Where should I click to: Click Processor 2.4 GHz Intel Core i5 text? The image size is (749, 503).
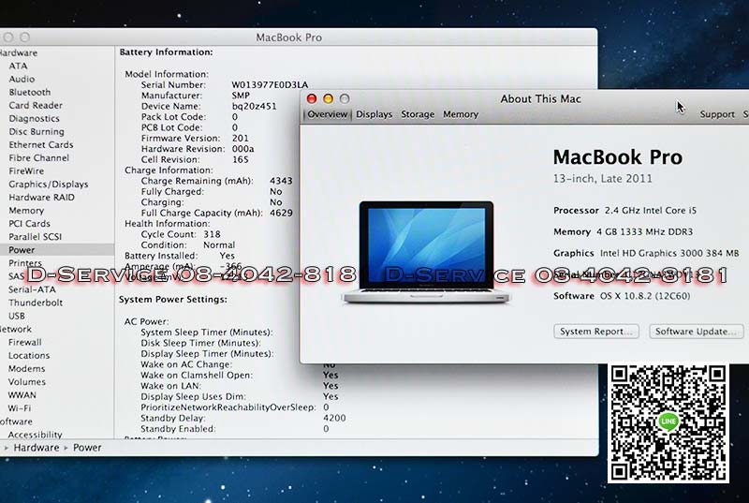tap(624, 211)
